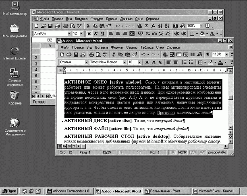Toggle Bold formatting in Word
Screen dimensions: 247x196
[147, 62]
